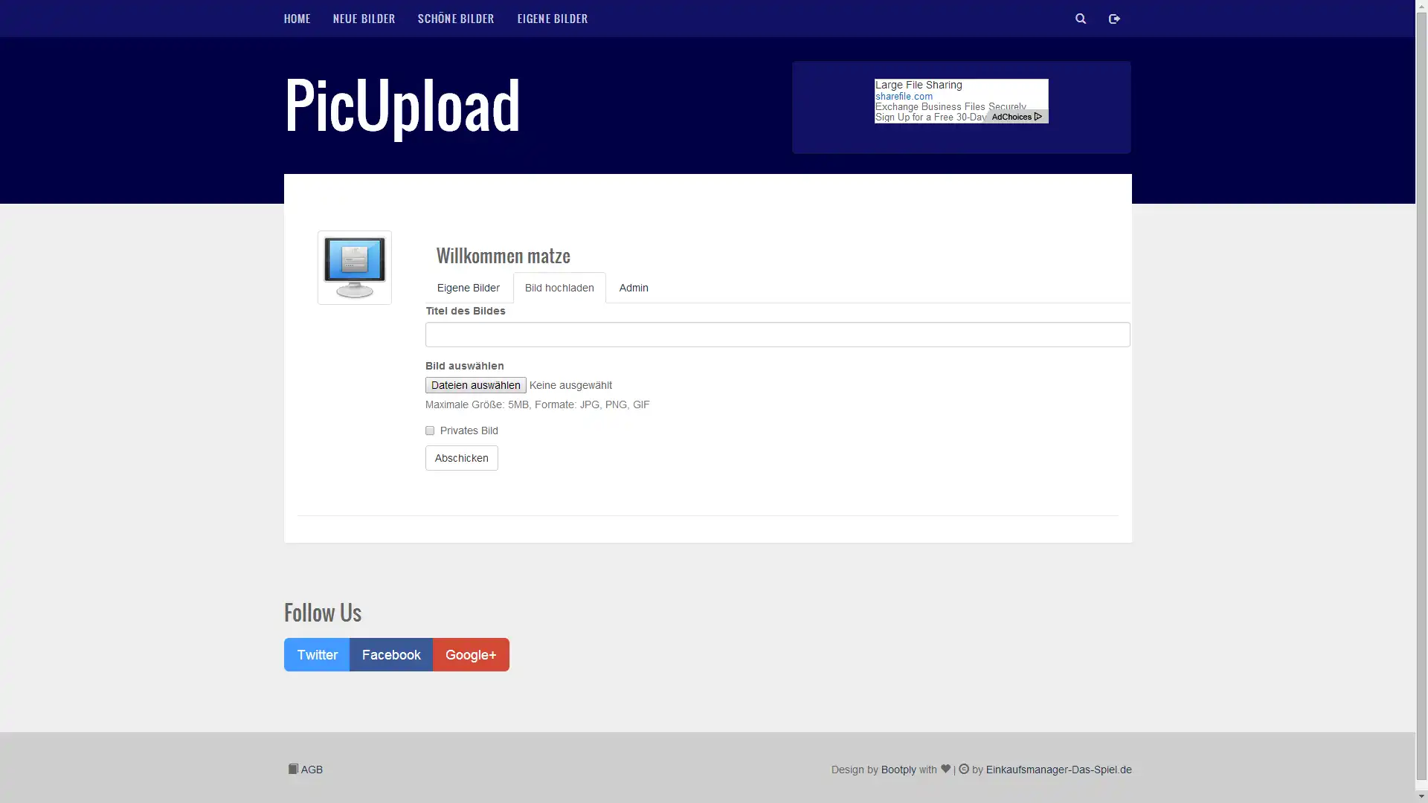Viewport: 1428px width, 803px height.
Task: Submit with the Abschicken button
Action: [461, 458]
